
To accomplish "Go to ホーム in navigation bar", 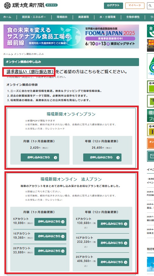I will pos(7,17).
